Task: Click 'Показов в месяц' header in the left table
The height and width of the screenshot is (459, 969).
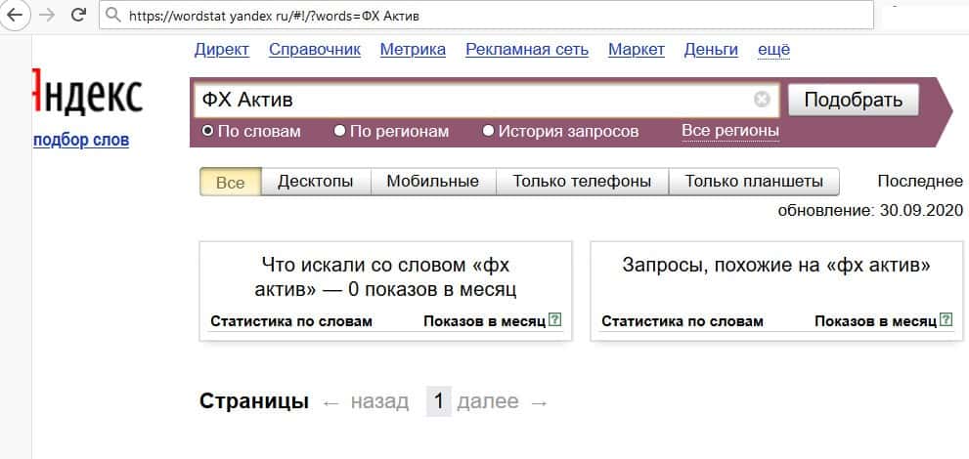Action: [485, 320]
